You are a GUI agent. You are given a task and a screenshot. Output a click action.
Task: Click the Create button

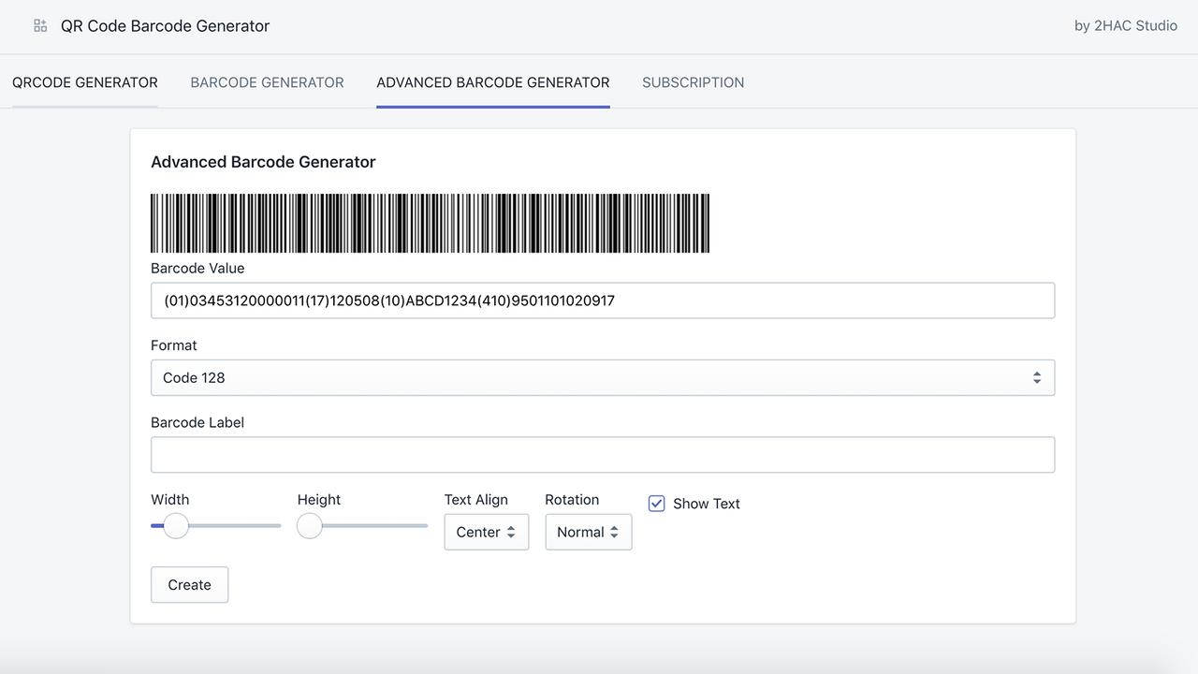(189, 584)
